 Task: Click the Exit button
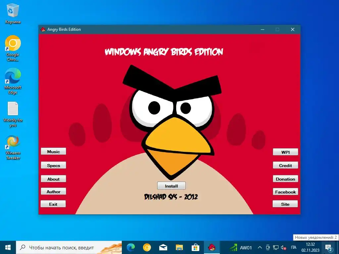click(53, 204)
